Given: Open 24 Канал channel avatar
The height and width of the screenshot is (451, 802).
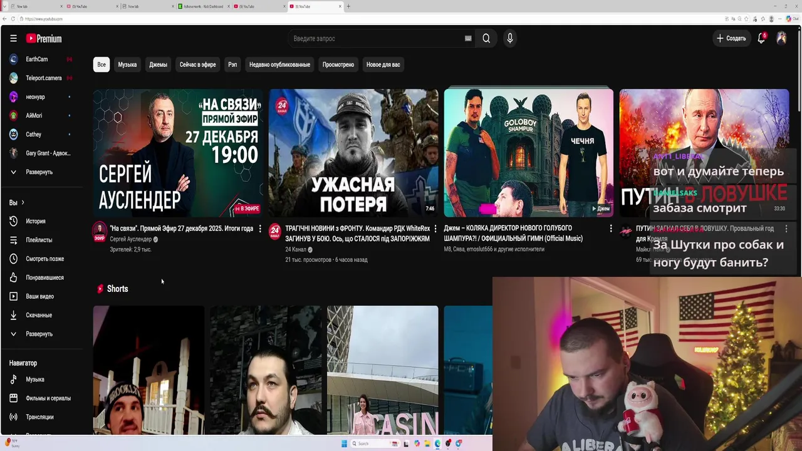Looking at the screenshot, I should (275, 232).
